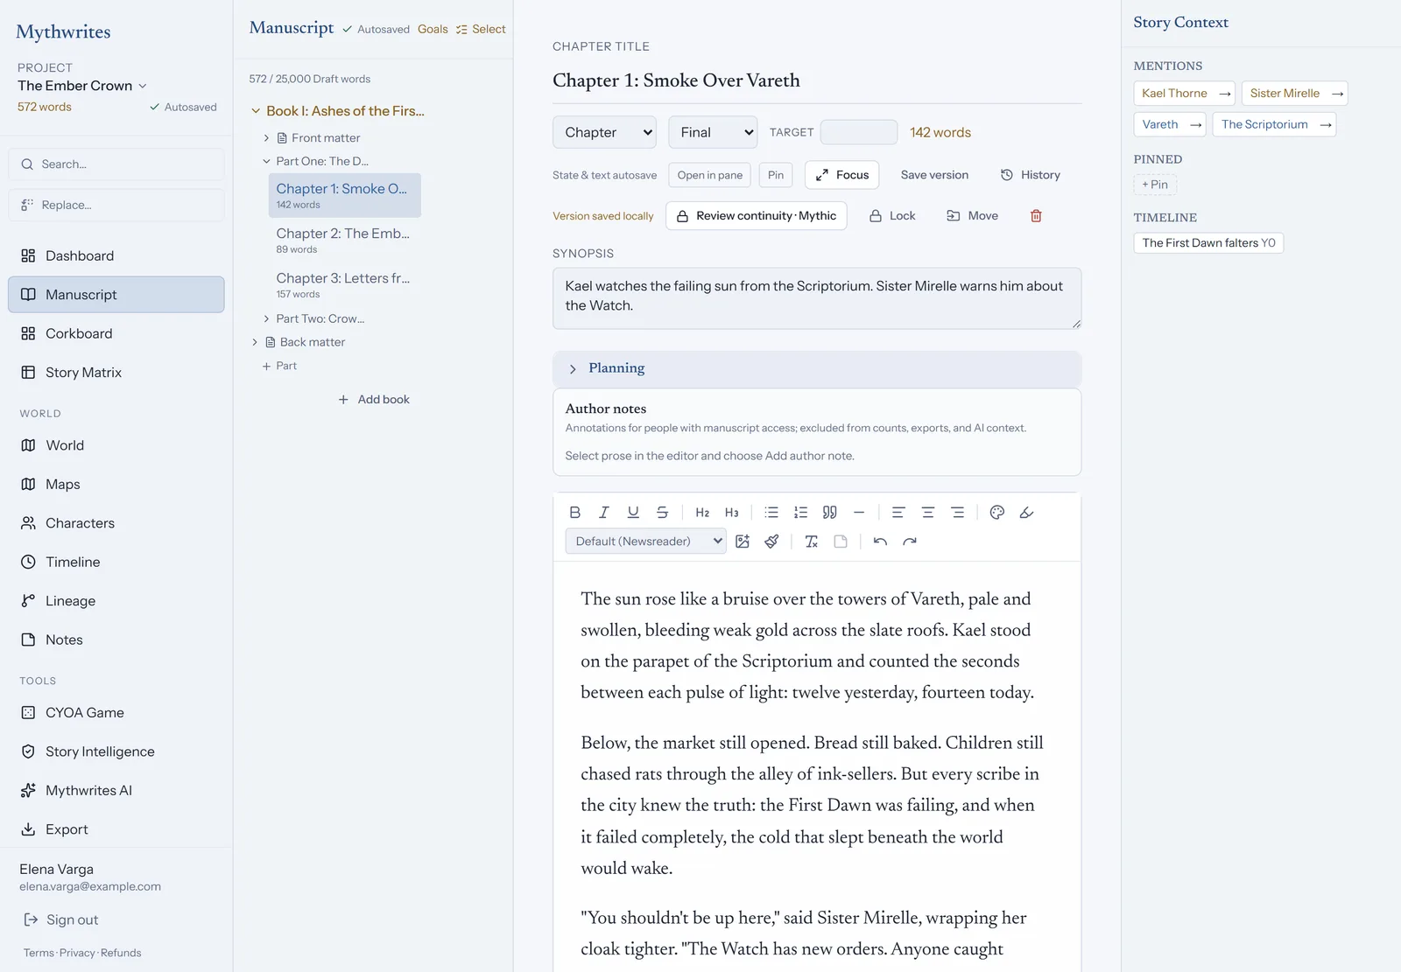The width and height of the screenshot is (1401, 972).
Task: Delete chapter with the red trash icon
Action: pos(1036,216)
